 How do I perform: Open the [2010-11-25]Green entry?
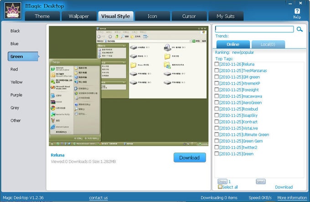(236, 154)
